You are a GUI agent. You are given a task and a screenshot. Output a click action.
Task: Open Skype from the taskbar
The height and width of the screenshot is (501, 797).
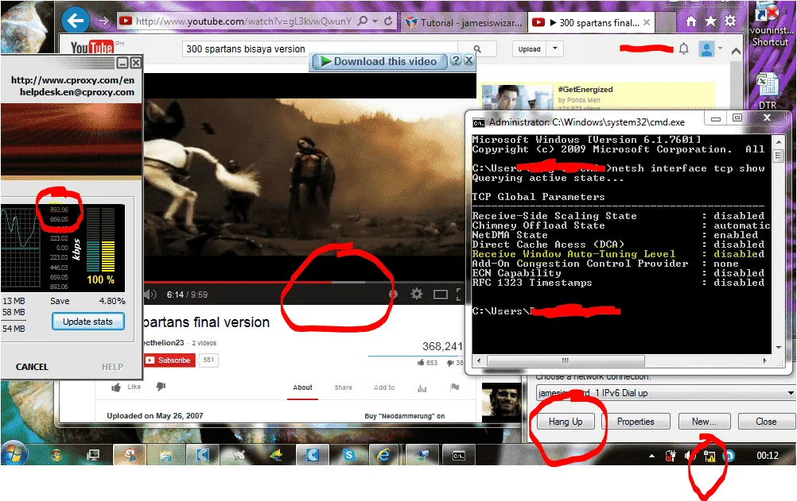coord(348,455)
